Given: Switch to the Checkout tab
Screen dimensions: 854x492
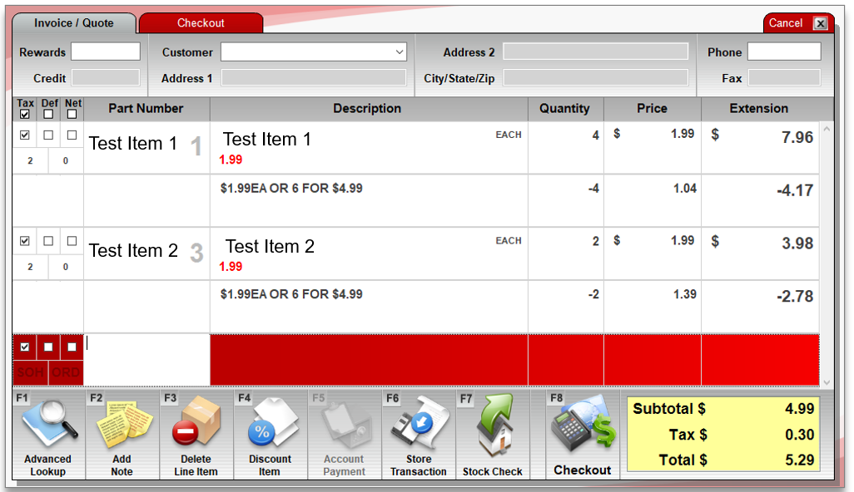Looking at the screenshot, I should (201, 23).
